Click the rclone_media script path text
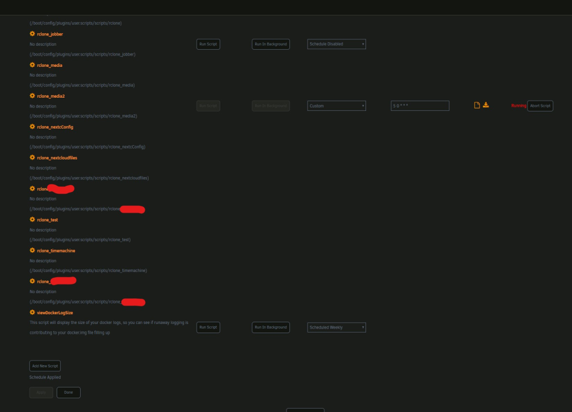The height and width of the screenshot is (412, 572). [82, 85]
